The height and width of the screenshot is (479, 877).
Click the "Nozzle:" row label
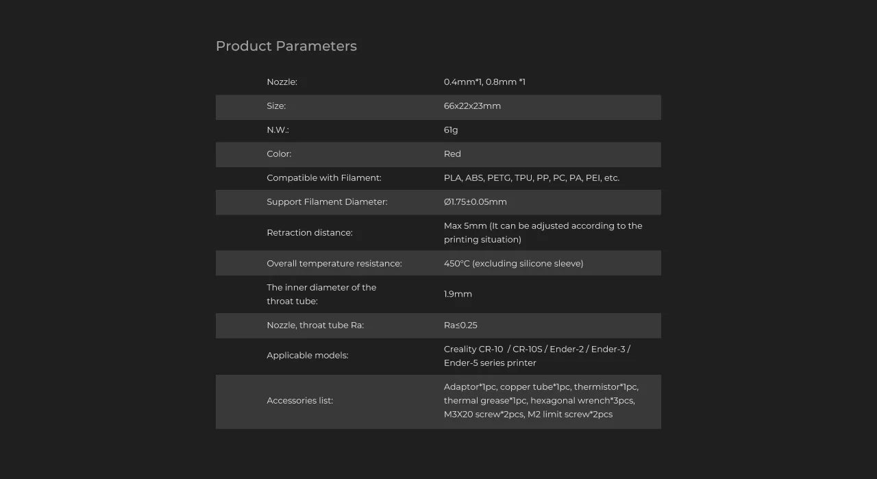click(x=282, y=82)
